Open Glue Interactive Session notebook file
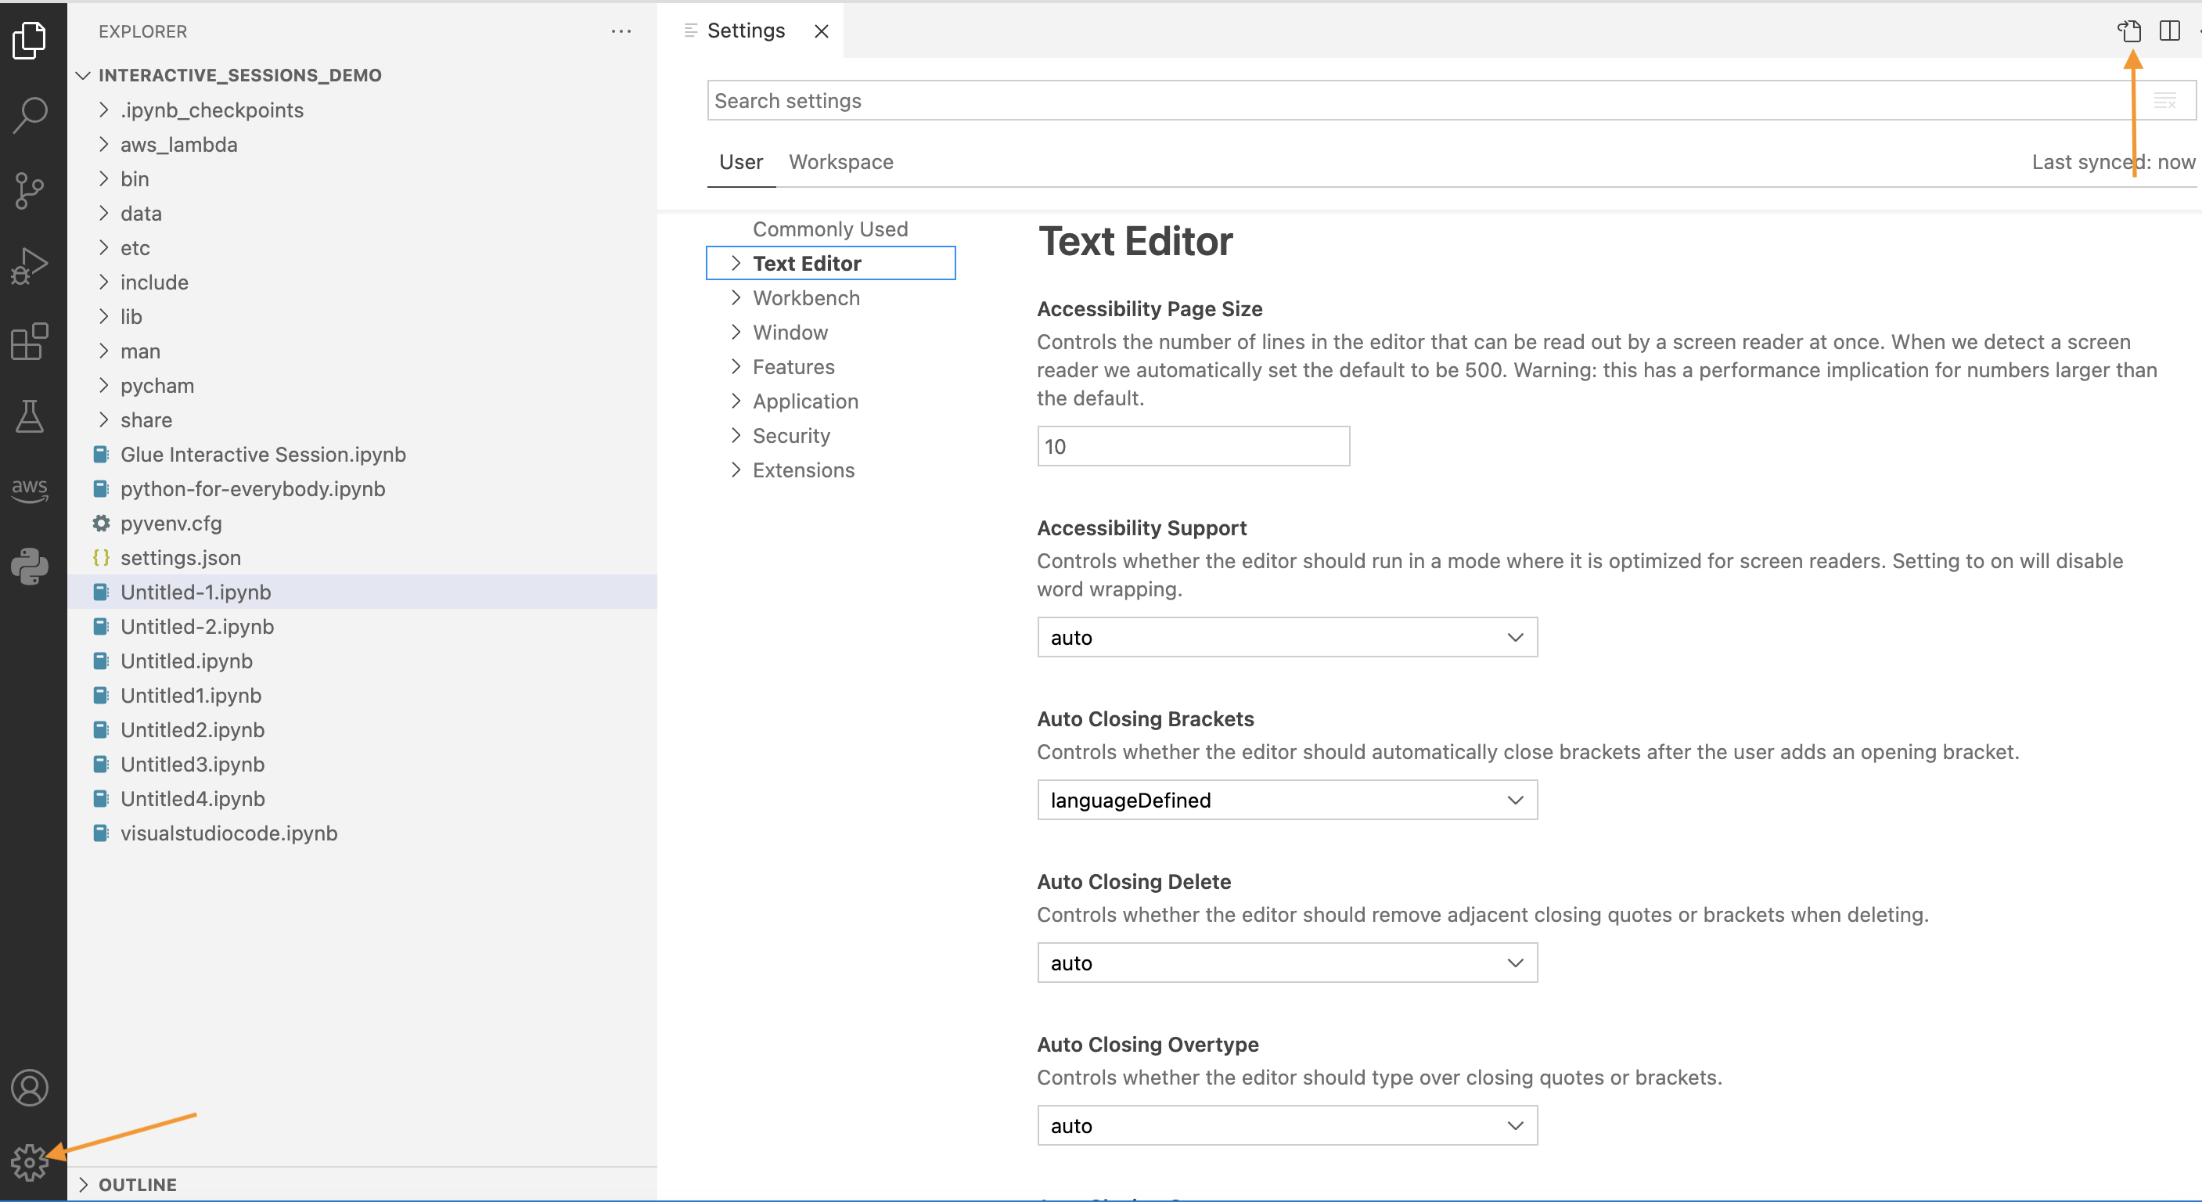 point(262,453)
